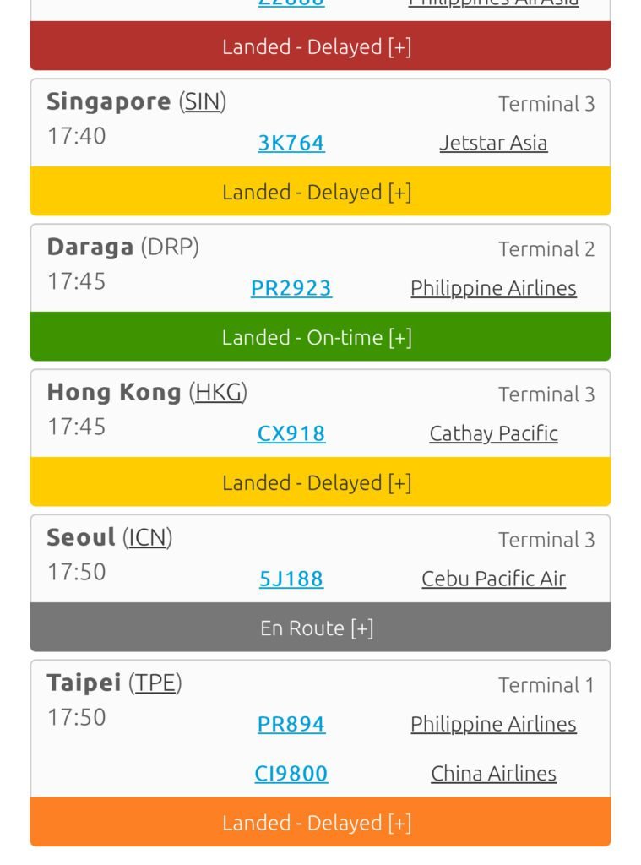Open flight 5J188 details
This screenshot has width=641, height=865.
(291, 579)
